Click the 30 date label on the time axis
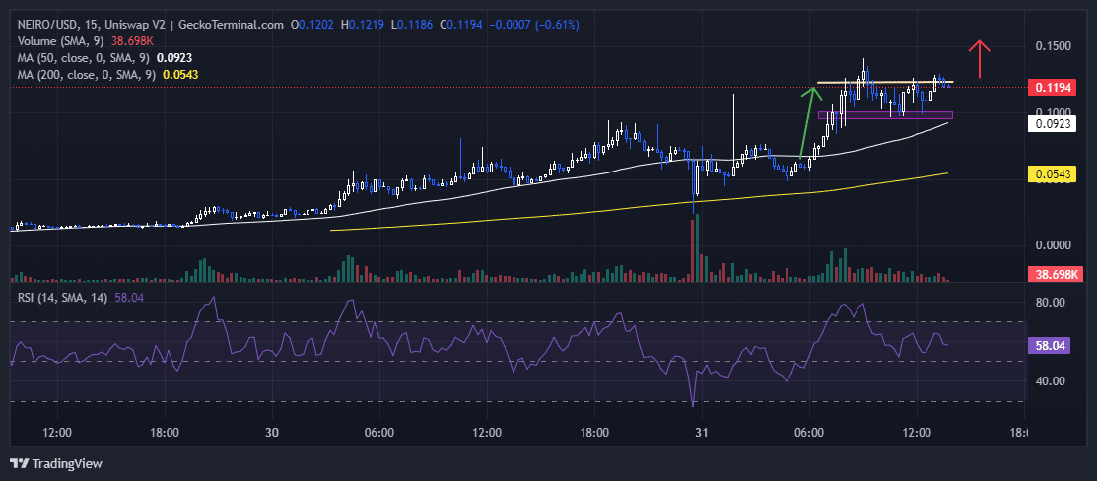The width and height of the screenshot is (1097, 481). point(273,433)
